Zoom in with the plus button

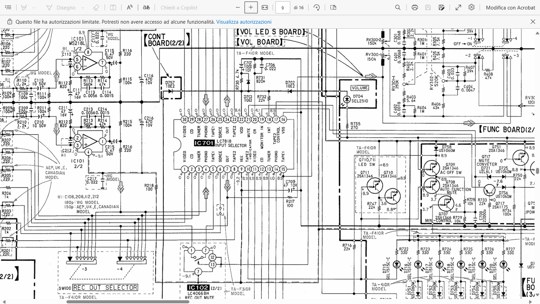pyautogui.click(x=251, y=8)
